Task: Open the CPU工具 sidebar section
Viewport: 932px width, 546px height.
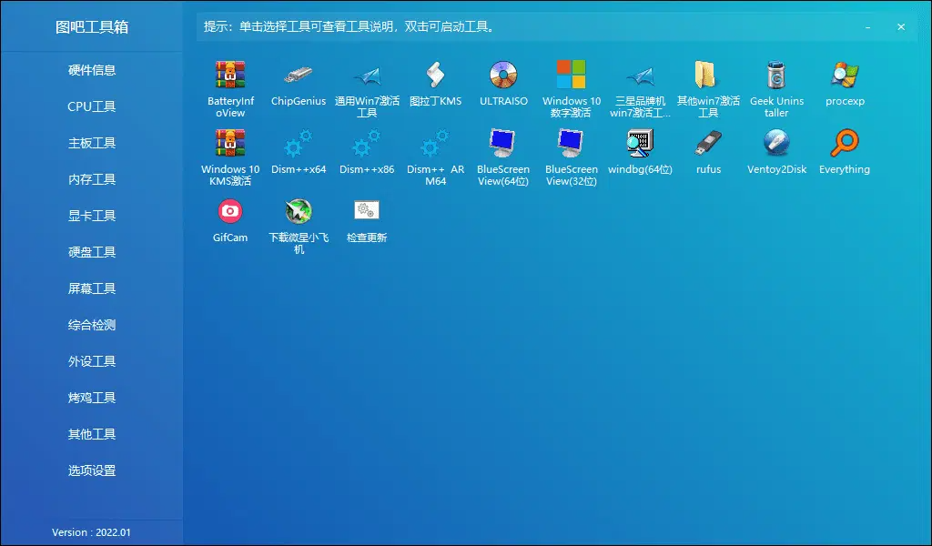Action: click(91, 106)
